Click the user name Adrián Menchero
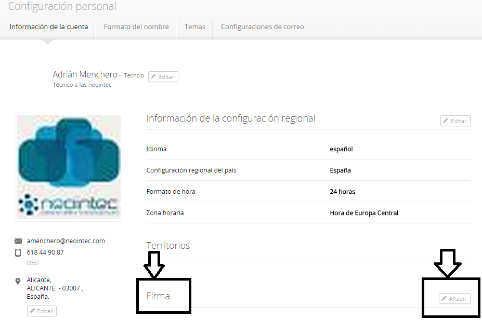This screenshot has width=482, height=332. click(85, 74)
